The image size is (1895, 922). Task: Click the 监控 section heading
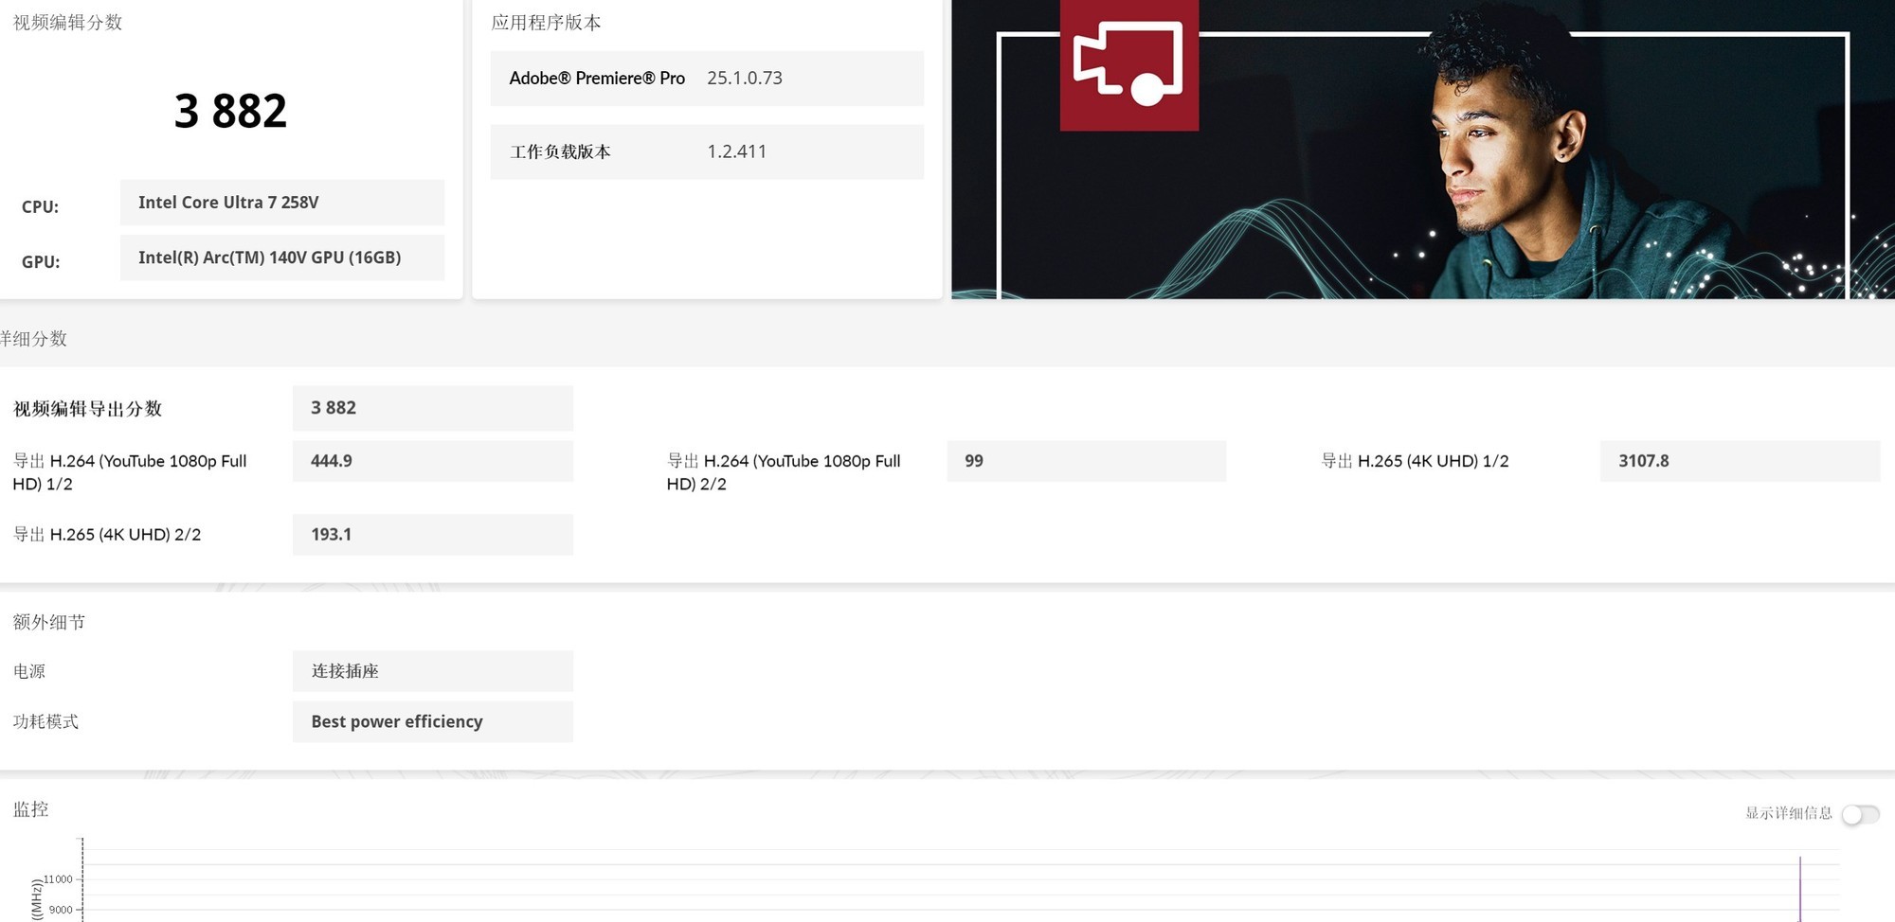[31, 809]
